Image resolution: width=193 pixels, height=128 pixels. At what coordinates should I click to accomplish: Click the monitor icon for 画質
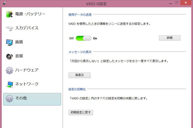pyautogui.click(x=9, y=42)
